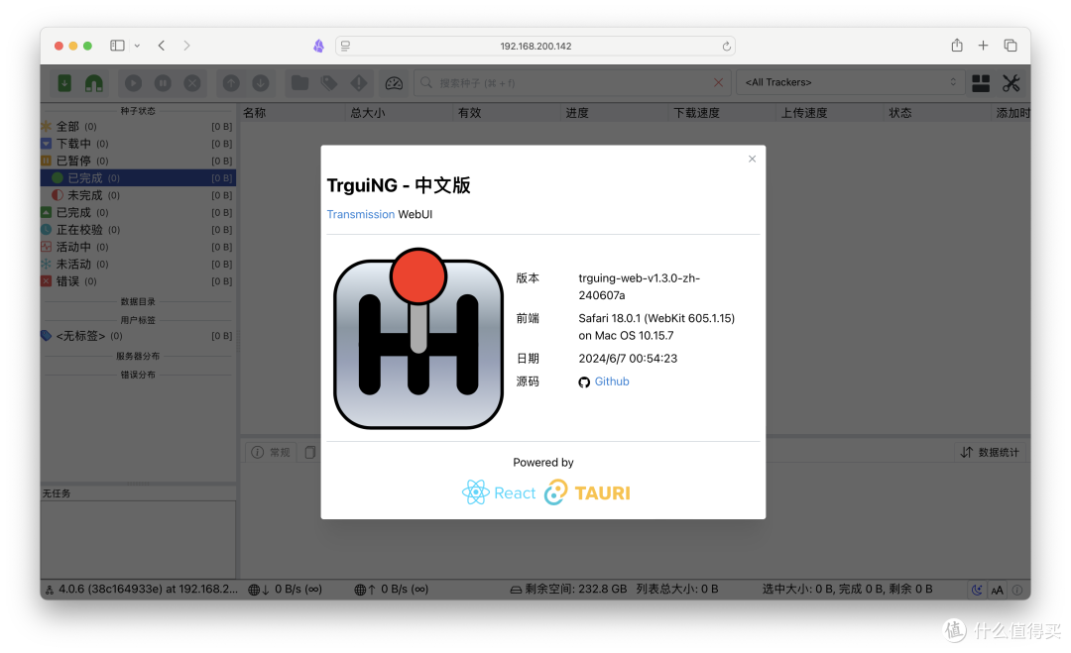Screen dimensions: 1071x653
Task: Click the move up in queue arrow
Action: [231, 83]
